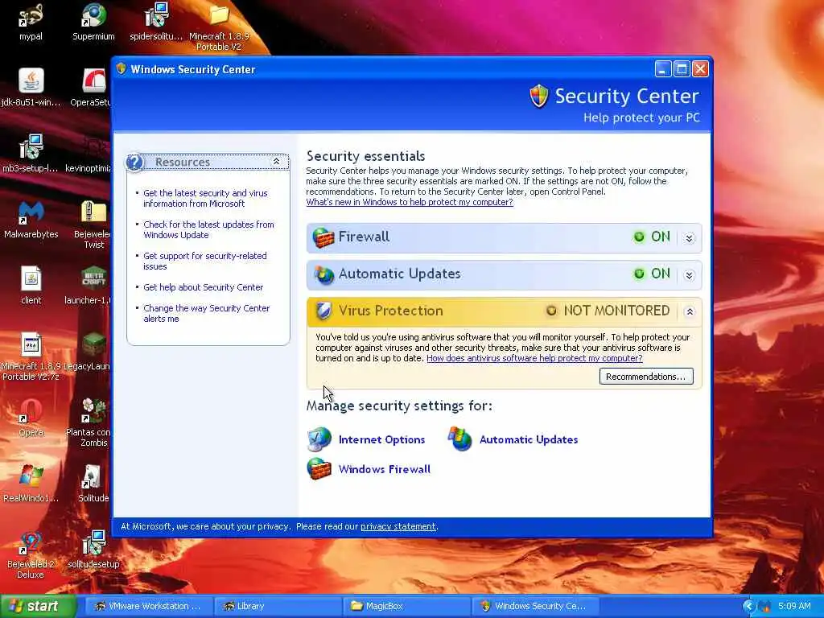This screenshot has height=618, width=824.
Task: Show hidden tray icons arrow
Action: pos(749,607)
